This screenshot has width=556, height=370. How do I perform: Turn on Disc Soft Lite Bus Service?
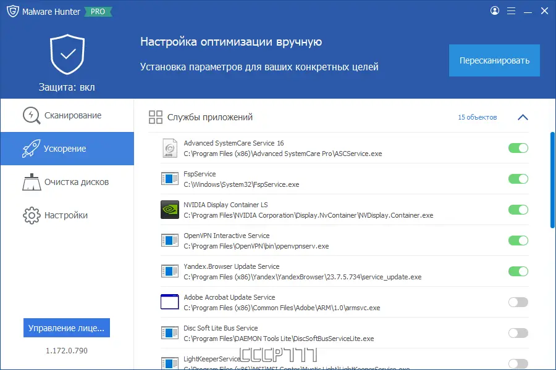[x=518, y=333]
